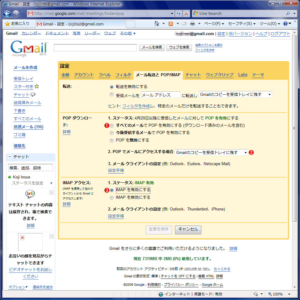Click the Google Talk bubble icon
Viewport: 300px width, 300px height.
[30, 194]
